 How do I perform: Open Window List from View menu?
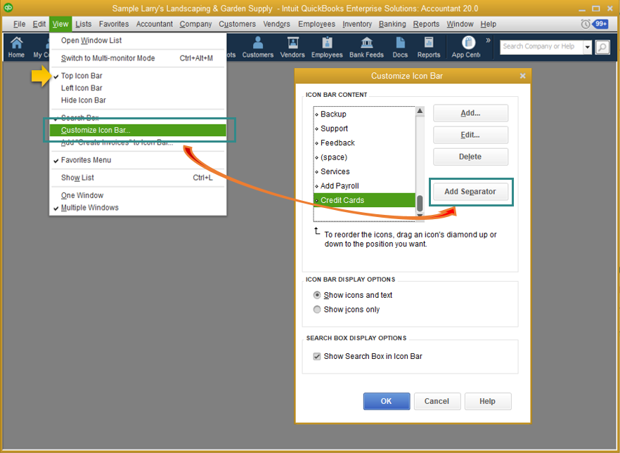tap(138, 40)
